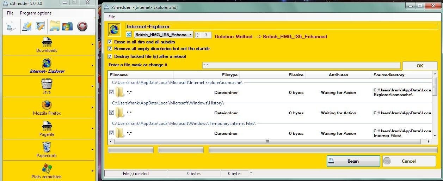
Task: Click the Attributes column header
Action: (x=338, y=75)
